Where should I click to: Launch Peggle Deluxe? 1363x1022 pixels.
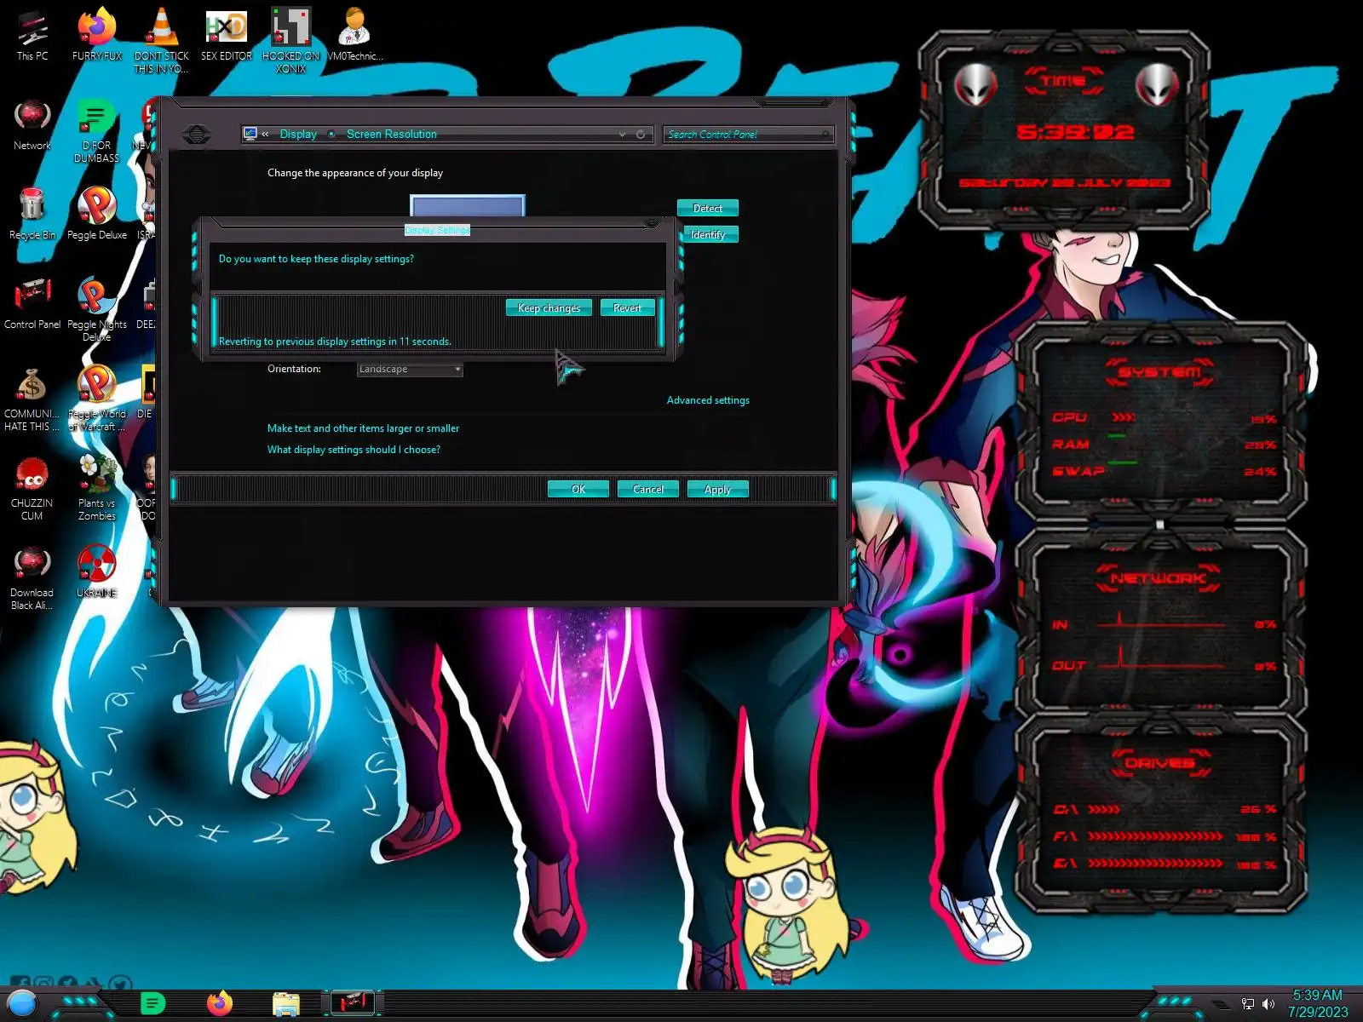[97, 214]
